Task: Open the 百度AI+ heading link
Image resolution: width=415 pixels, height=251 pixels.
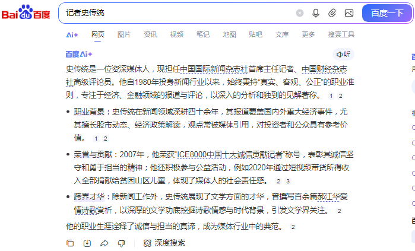Action: 79,54
